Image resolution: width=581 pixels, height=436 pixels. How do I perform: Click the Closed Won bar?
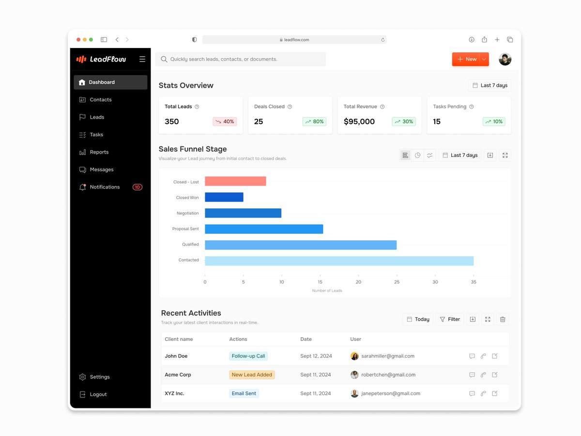tap(224, 197)
